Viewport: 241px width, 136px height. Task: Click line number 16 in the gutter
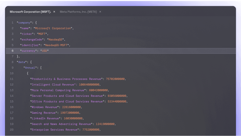(x=12, y=107)
